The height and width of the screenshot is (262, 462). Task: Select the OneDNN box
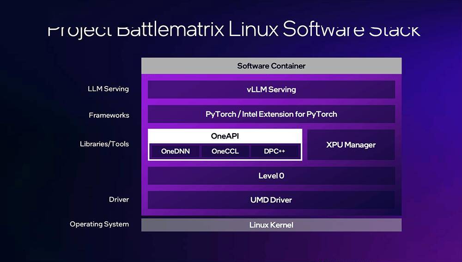point(175,151)
